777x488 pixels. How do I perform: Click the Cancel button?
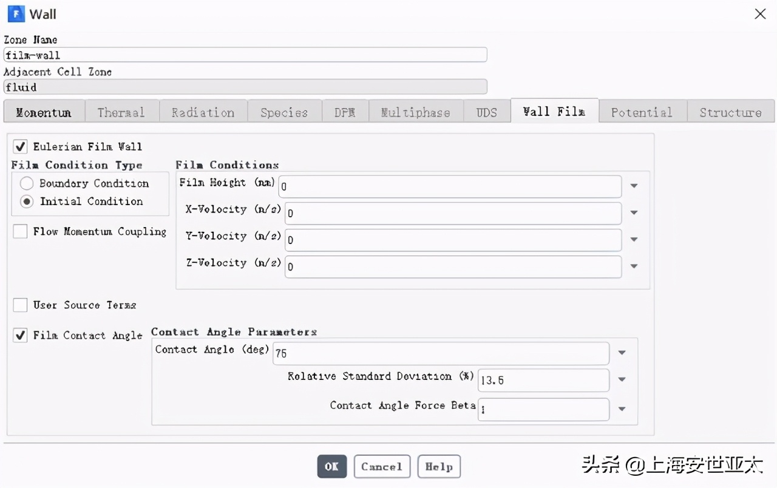(x=382, y=467)
